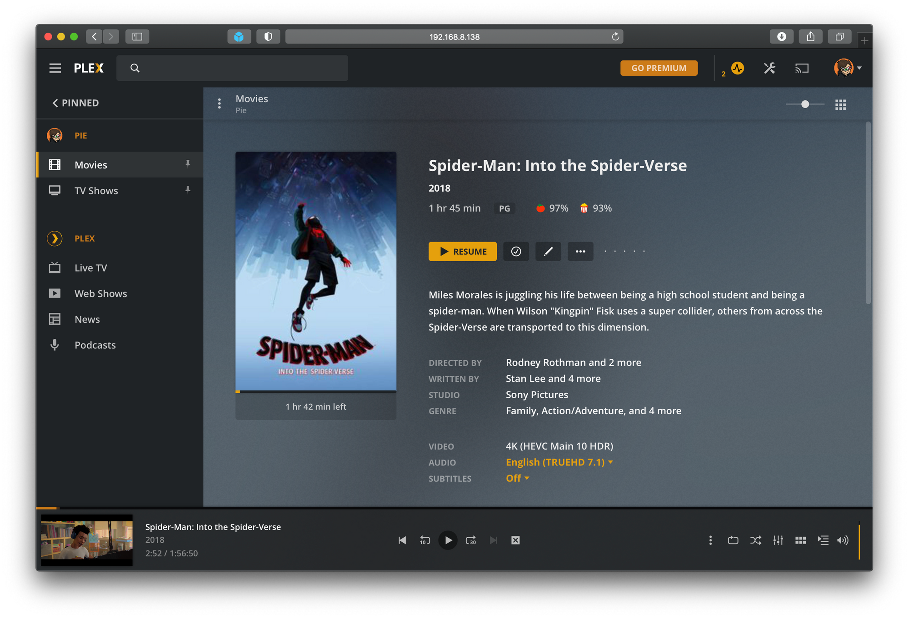
Task: Click the Podcasts sidebar icon
Action: 55,345
